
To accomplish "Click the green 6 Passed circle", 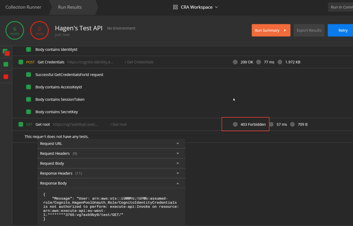I will pyautogui.click(x=14, y=30).
